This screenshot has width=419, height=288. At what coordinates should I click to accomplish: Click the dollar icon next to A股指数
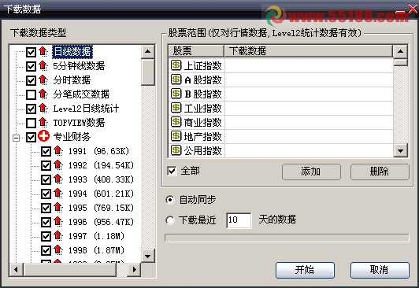click(176, 79)
